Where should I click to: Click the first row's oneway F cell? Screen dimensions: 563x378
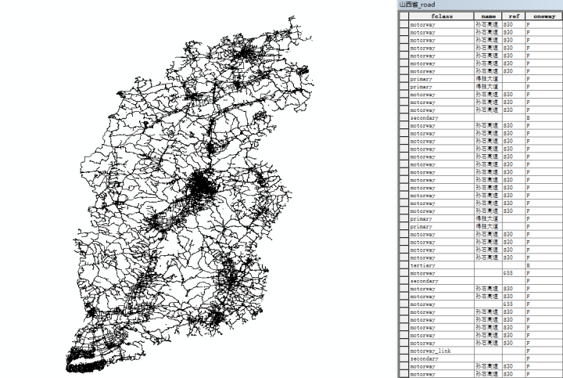[544, 24]
